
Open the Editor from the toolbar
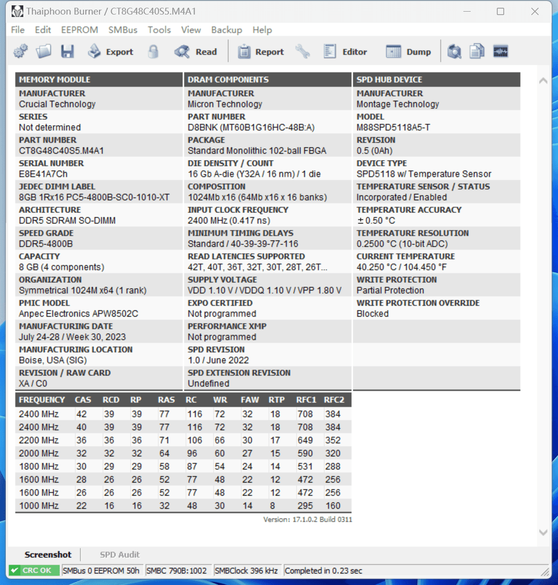[345, 51]
